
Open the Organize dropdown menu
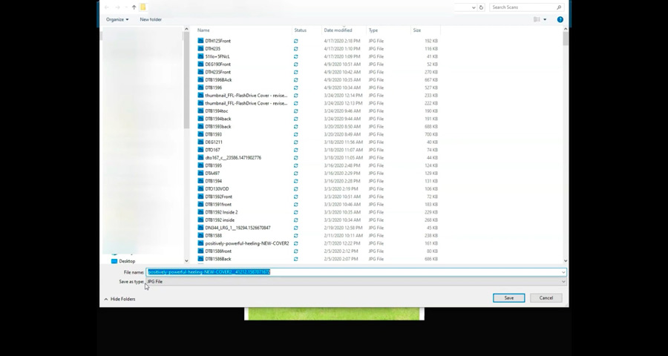pyautogui.click(x=117, y=19)
